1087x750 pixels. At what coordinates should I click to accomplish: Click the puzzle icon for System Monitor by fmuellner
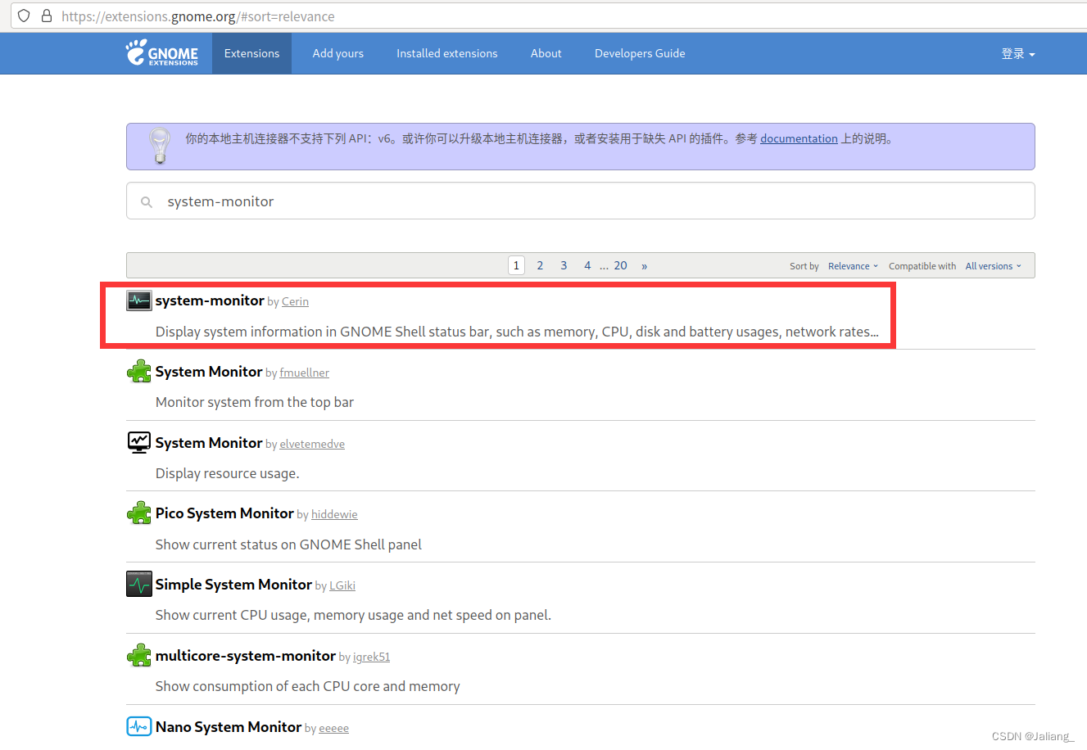click(139, 372)
